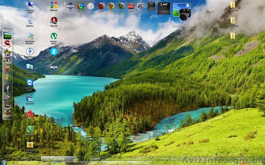Click the yellow power button in the dock
265x165 pixels.
[x=111, y=6]
